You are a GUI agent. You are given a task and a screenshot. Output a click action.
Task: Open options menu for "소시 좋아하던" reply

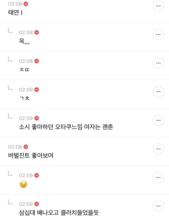(158, 120)
